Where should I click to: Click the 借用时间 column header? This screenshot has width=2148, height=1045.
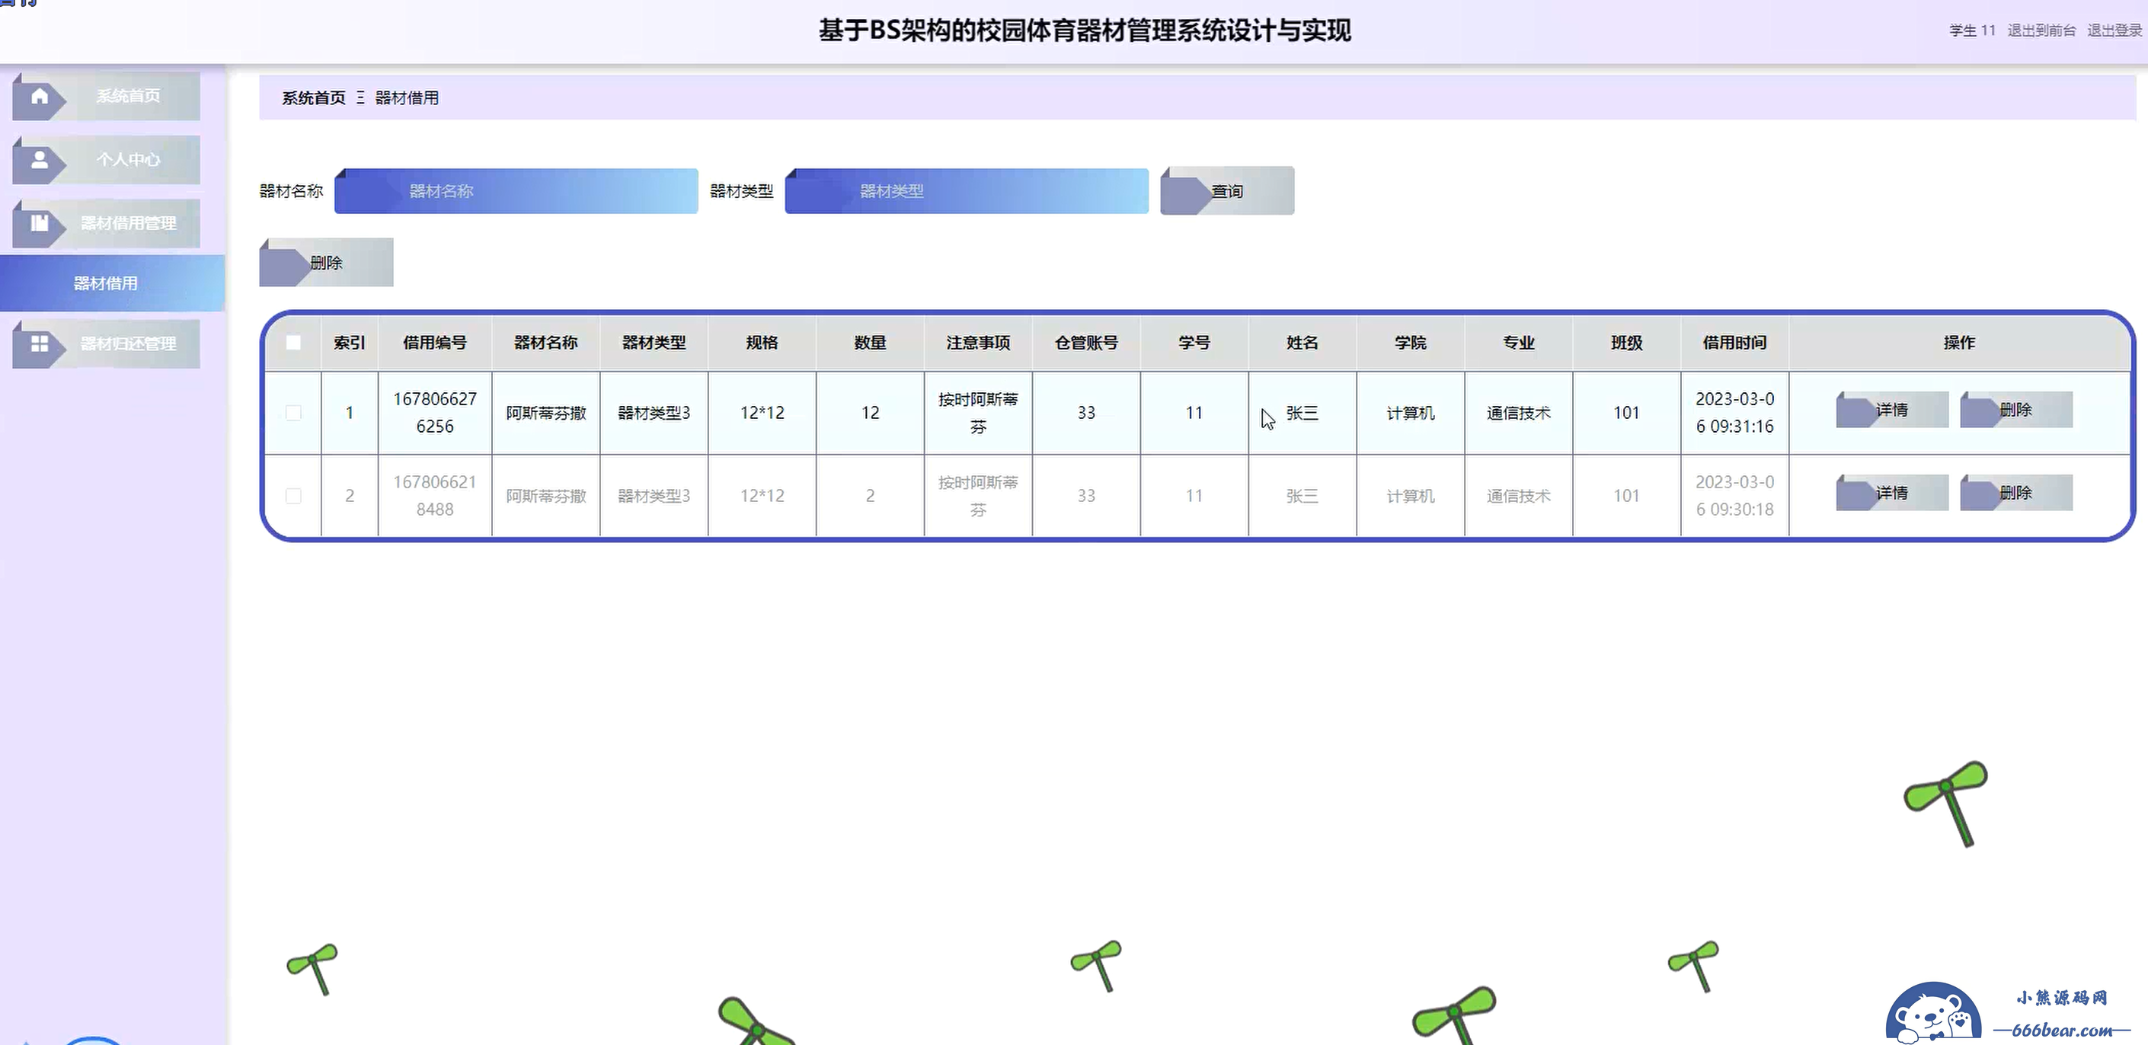point(1735,343)
